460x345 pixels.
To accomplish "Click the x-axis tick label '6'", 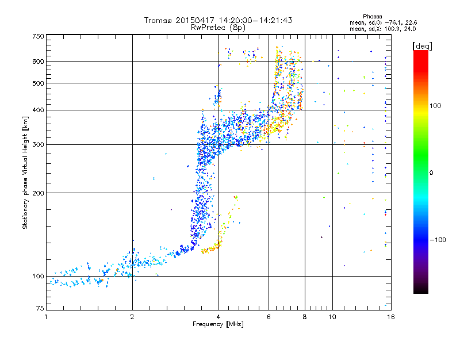I will pyautogui.click(x=269, y=317).
